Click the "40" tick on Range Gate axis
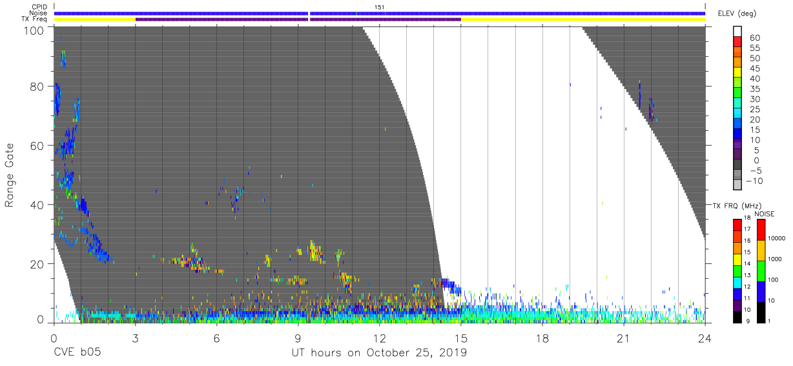793x366 pixels. (x=37, y=205)
